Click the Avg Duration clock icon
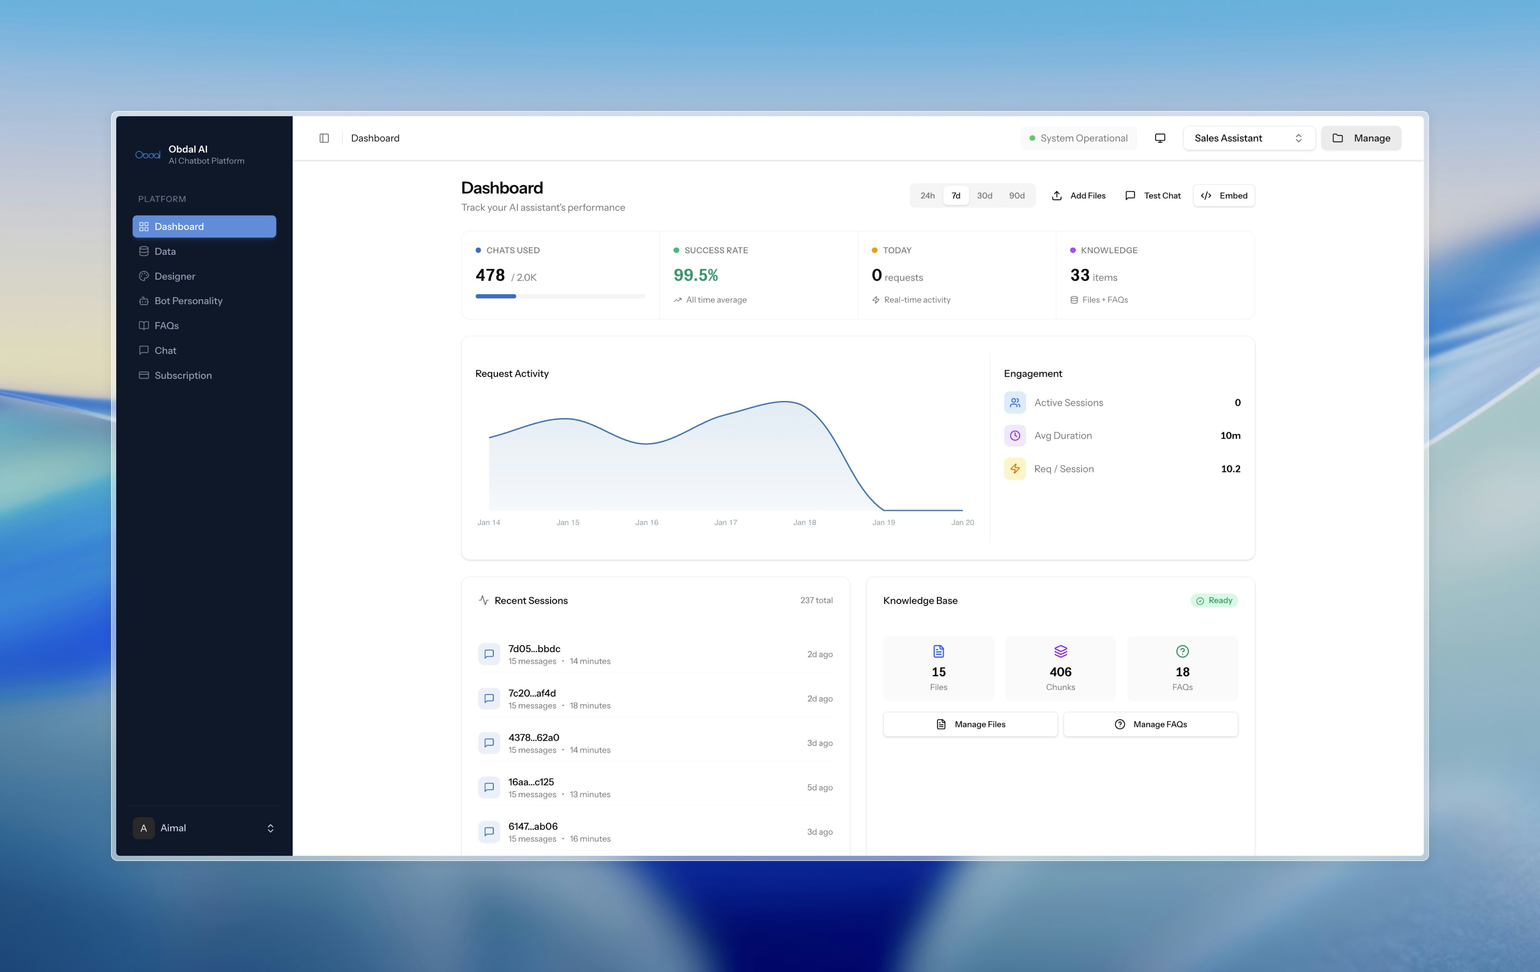1540x972 pixels. 1015,435
